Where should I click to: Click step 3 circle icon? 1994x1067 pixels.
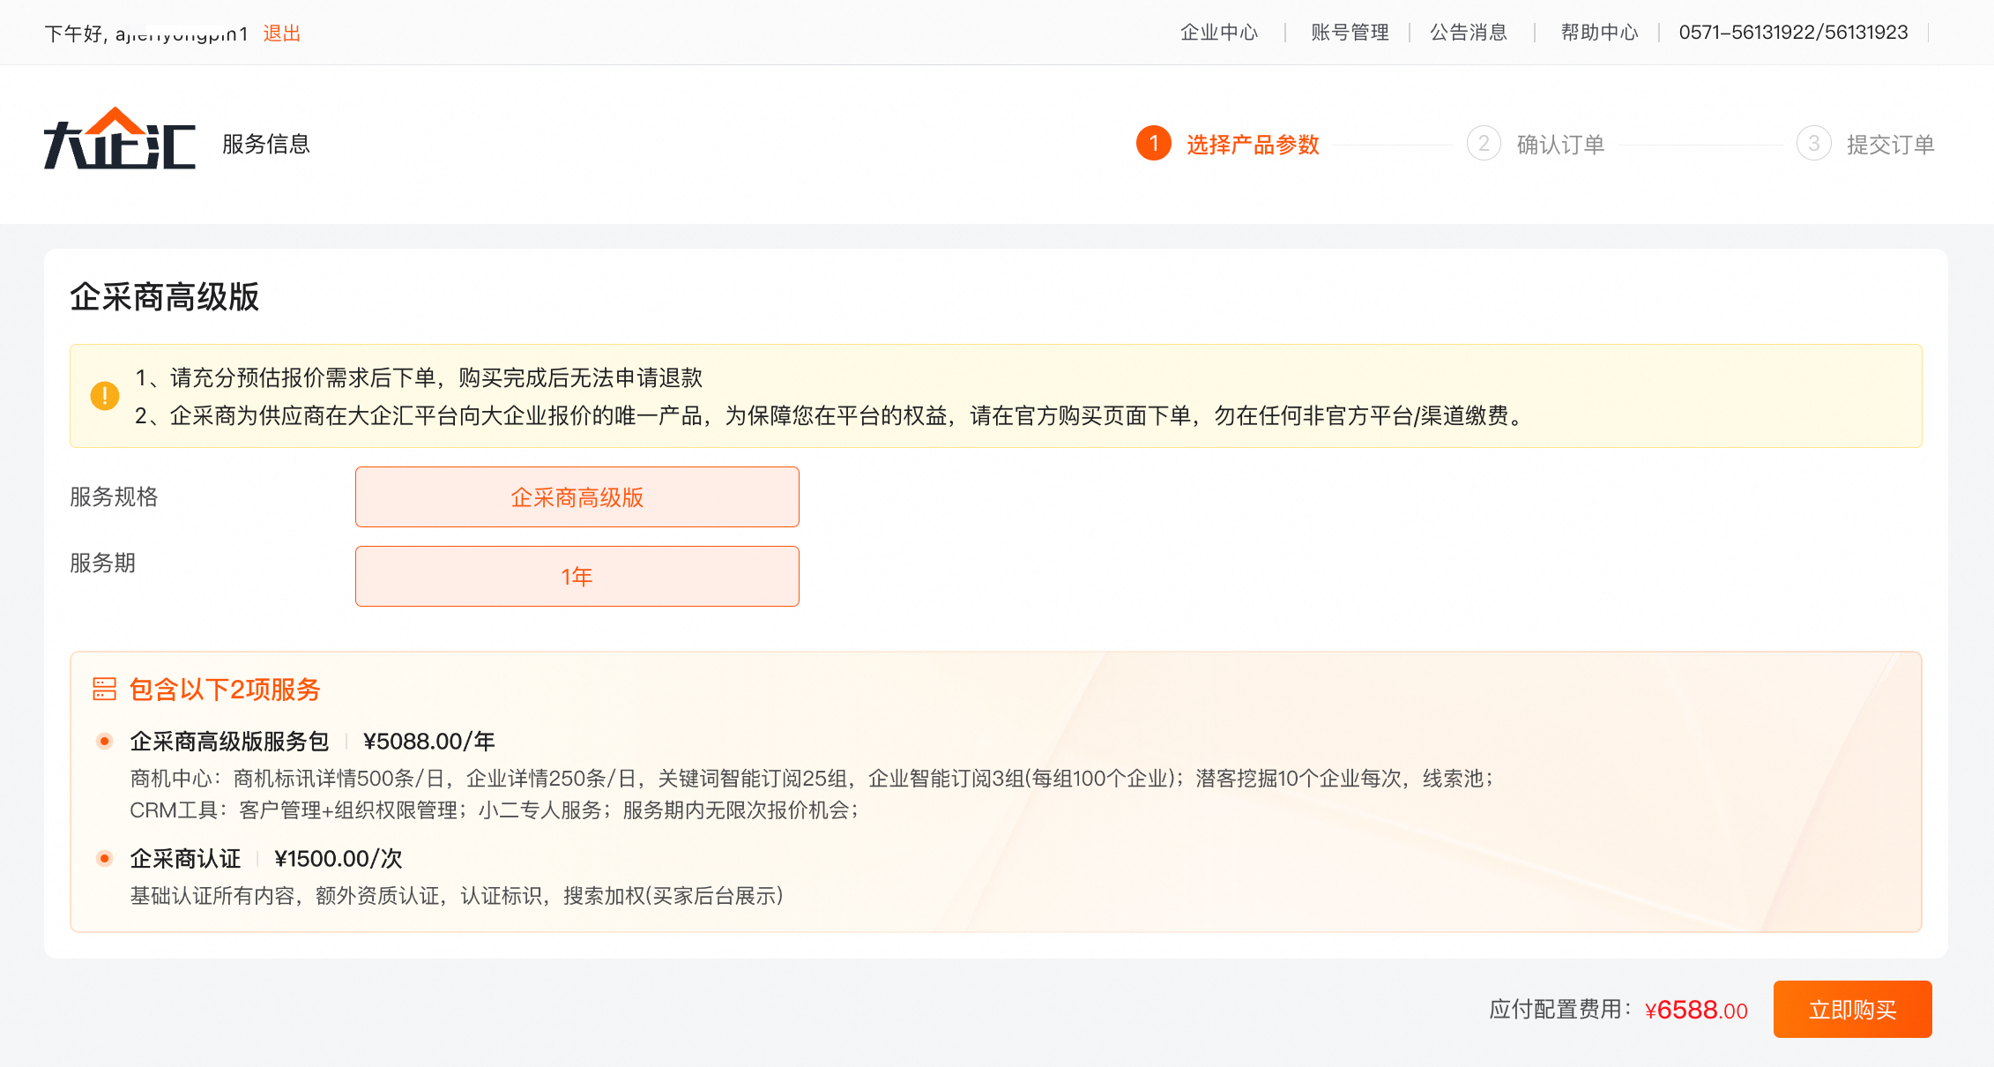[1813, 144]
